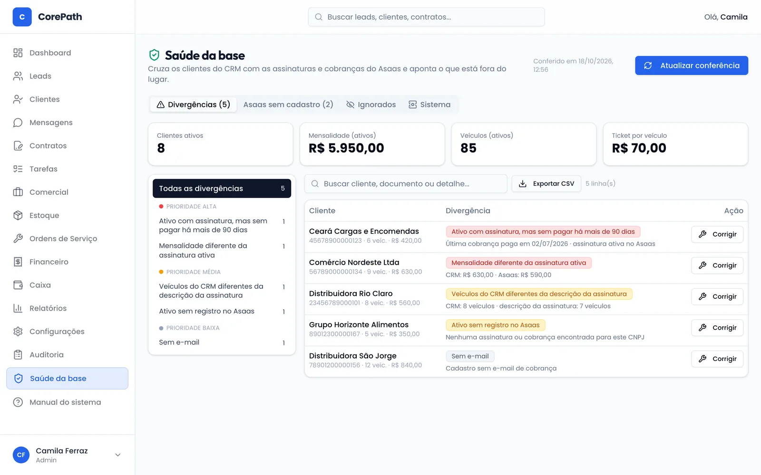761x475 pixels.
Task: Filter by Sem e-mail divergence
Action: coord(222,342)
